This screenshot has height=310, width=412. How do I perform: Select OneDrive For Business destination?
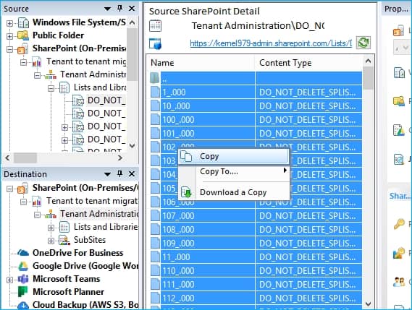[77, 253]
